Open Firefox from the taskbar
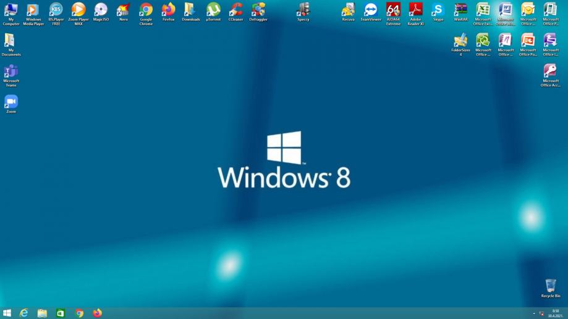Screen dimensions: 568x319 97,313
